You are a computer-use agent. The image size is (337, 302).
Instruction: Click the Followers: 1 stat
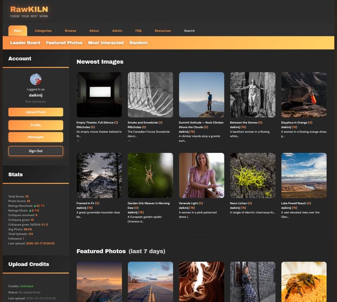pos(16,239)
